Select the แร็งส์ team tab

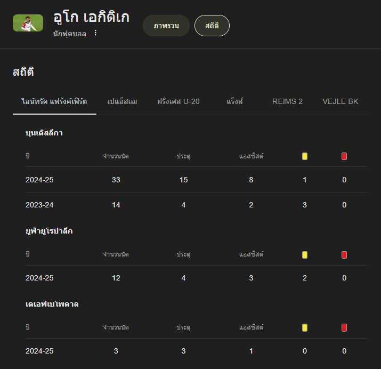pos(234,101)
